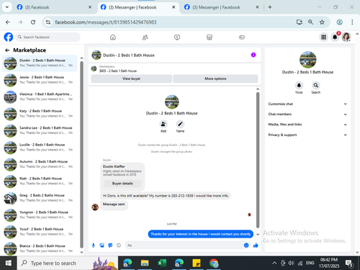Viewport: 360px width, 270px height.
Task: Open Autumn 2 Beds 1 Bath House chat
Action: (x=40, y=164)
